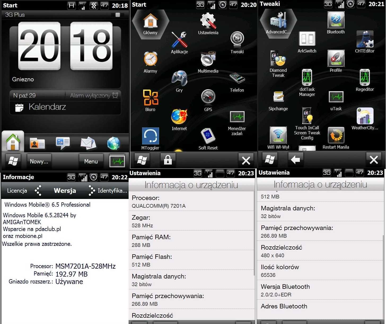This screenshot has height=324, width=386.
Task: Select the Ilość kolorów 65536 row
Action: click(x=320, y=271)
